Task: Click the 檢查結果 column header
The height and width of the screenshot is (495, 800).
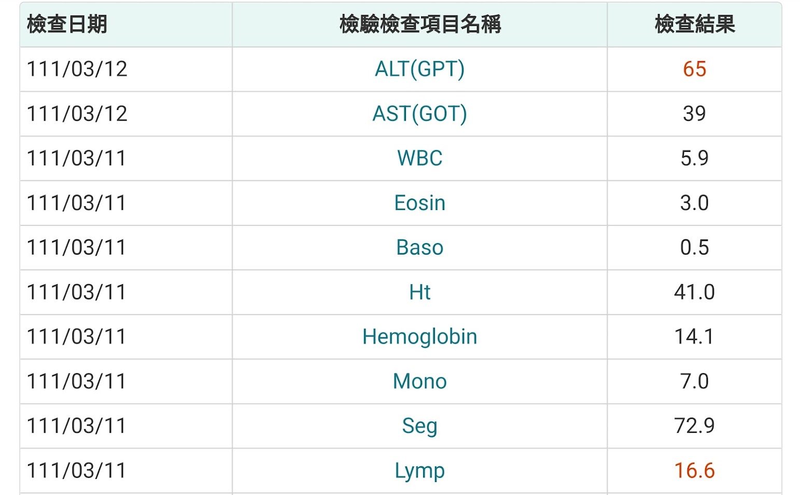Action: pyautogui.click(x=695, y=24)
